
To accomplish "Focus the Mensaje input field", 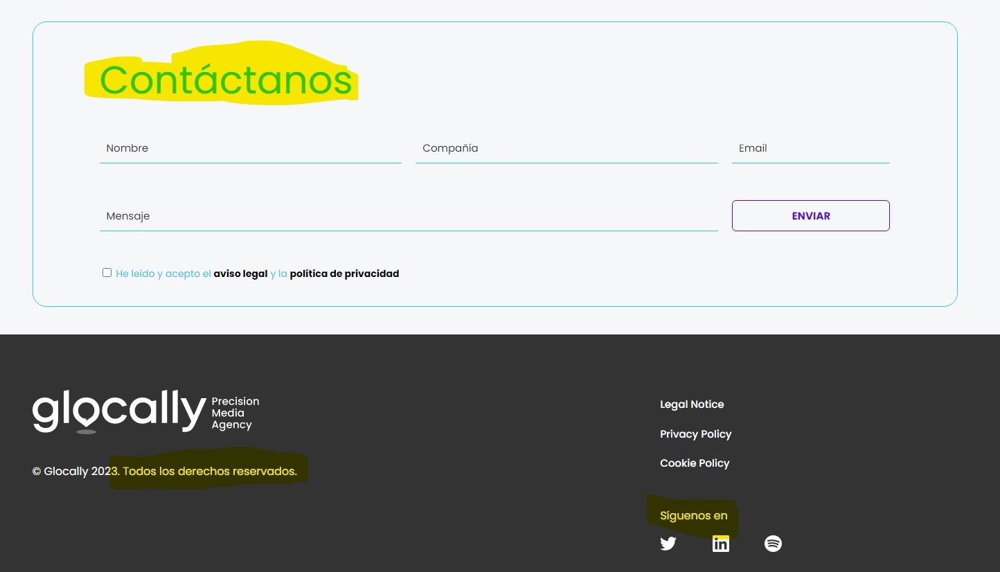I will coord(409,216).
